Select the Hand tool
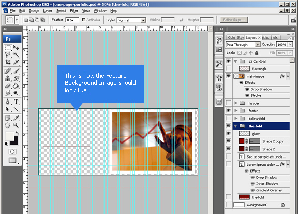Viewport: 298px width, 214px height. click(8, 125)
